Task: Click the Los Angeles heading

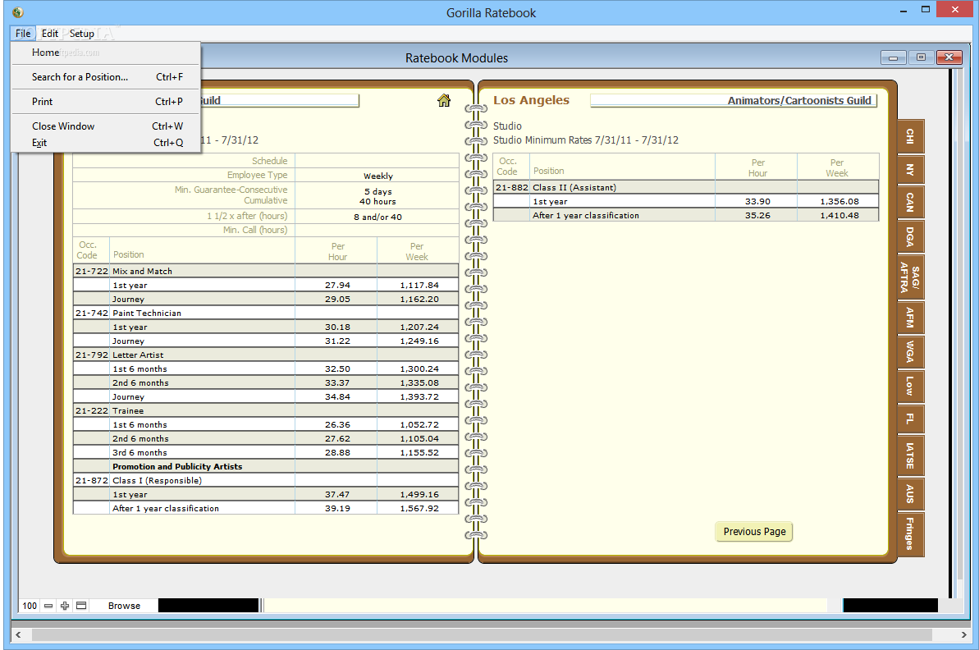Action: point(531,100)
